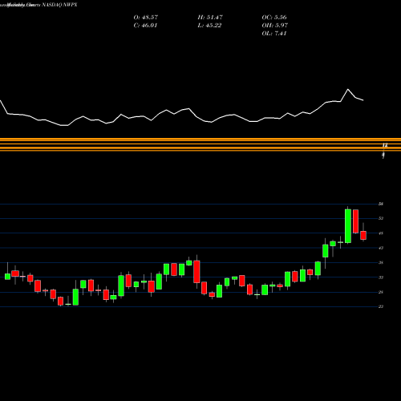Click the OL: 7.41 value
The height and width of the screenshot is (401, 401).
pos(274,34)
